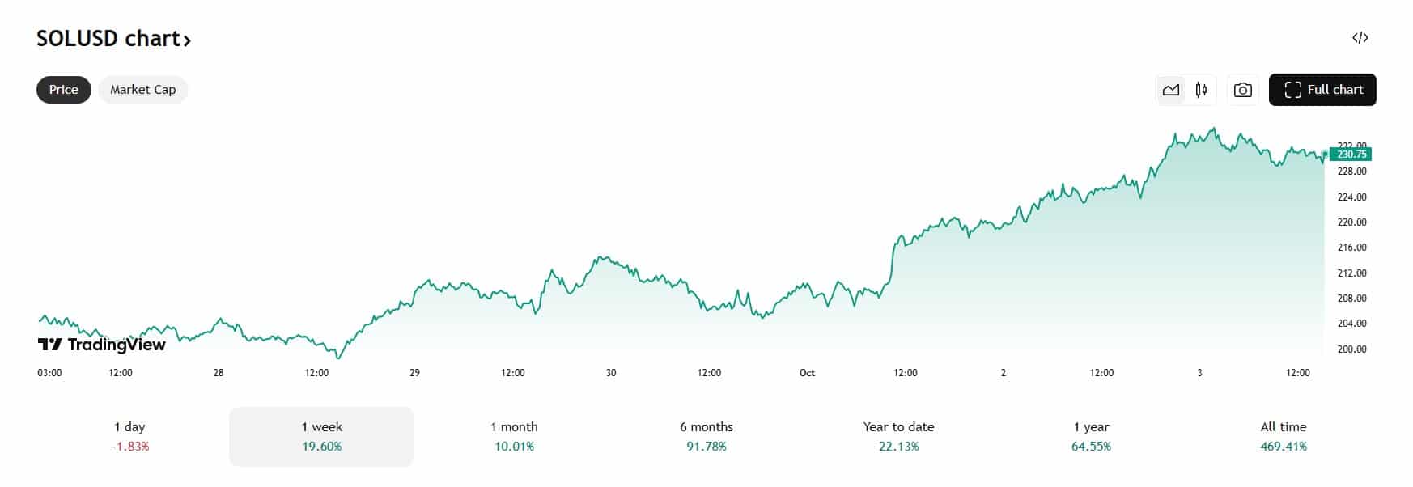Choose the 1 month range
Image resolution: width=1413 pixels, height=487 pixels.
pyautogui.click(x=514, y=436)
